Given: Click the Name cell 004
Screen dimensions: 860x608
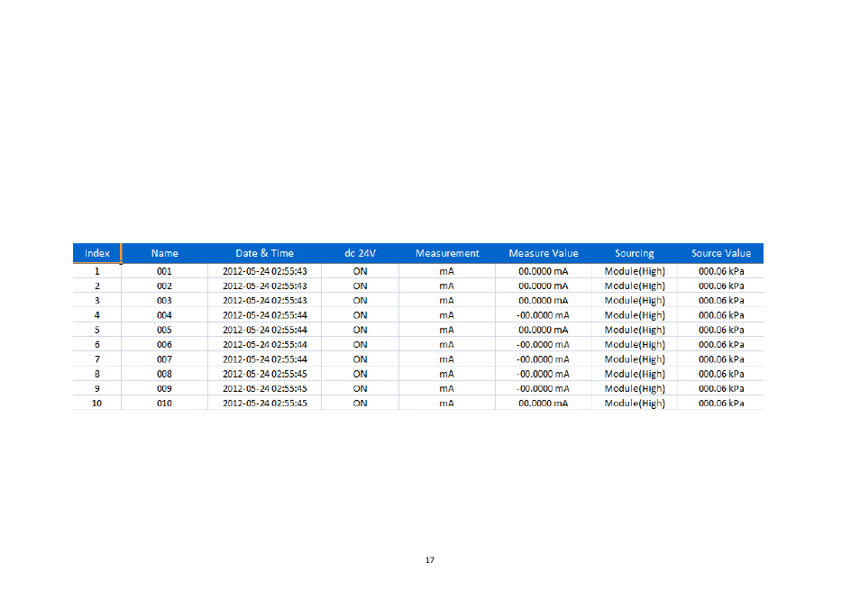Looking at the screenshot, I should (x=165, y=315).
